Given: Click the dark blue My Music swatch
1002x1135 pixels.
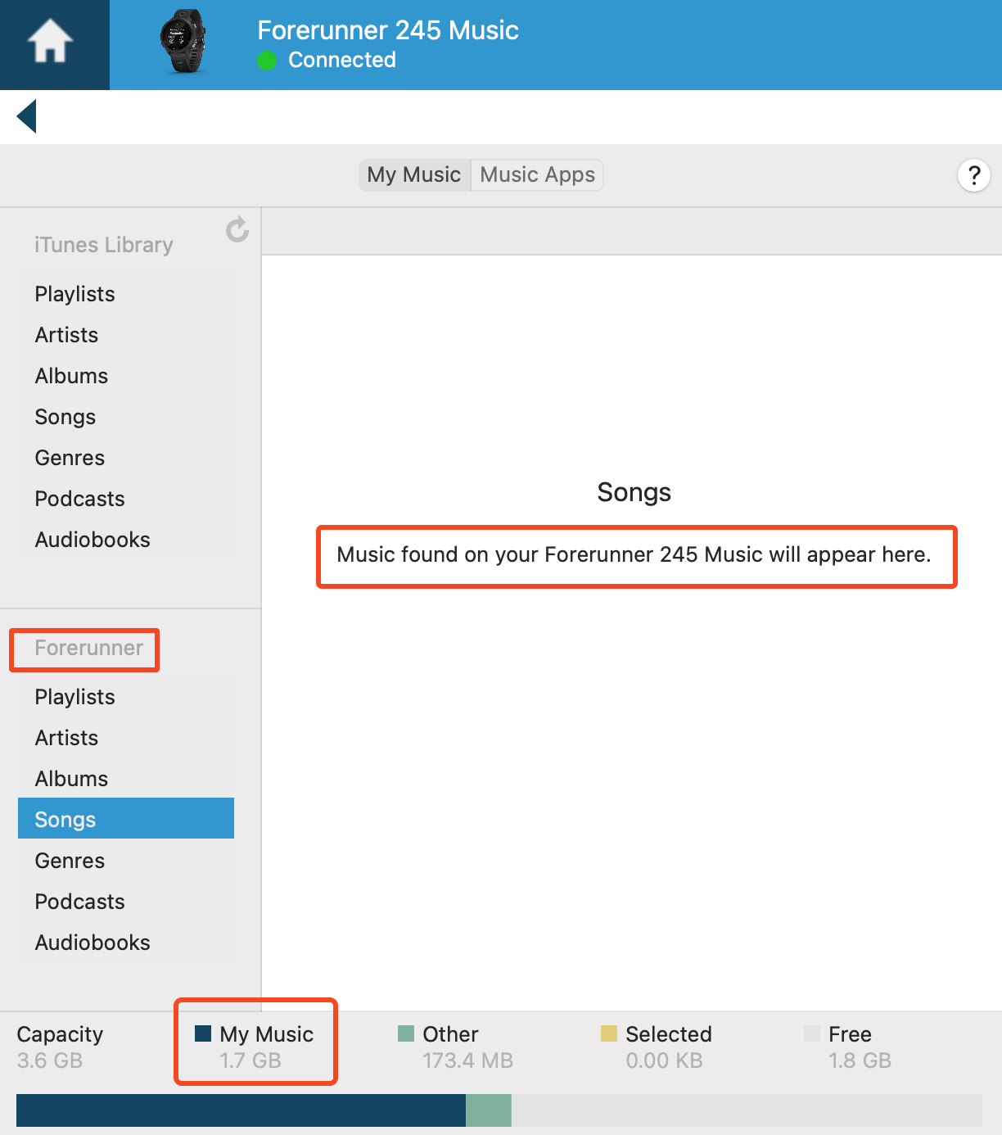Looking at the screenshot, I should (x=203, y=1033).
